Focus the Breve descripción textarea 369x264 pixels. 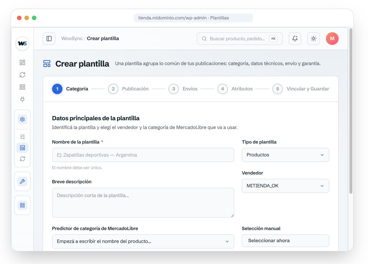(x=143, y=202)
